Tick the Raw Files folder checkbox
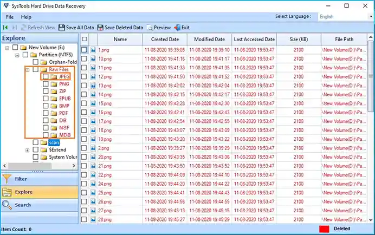Screen dimensions: 375x235 35,69
